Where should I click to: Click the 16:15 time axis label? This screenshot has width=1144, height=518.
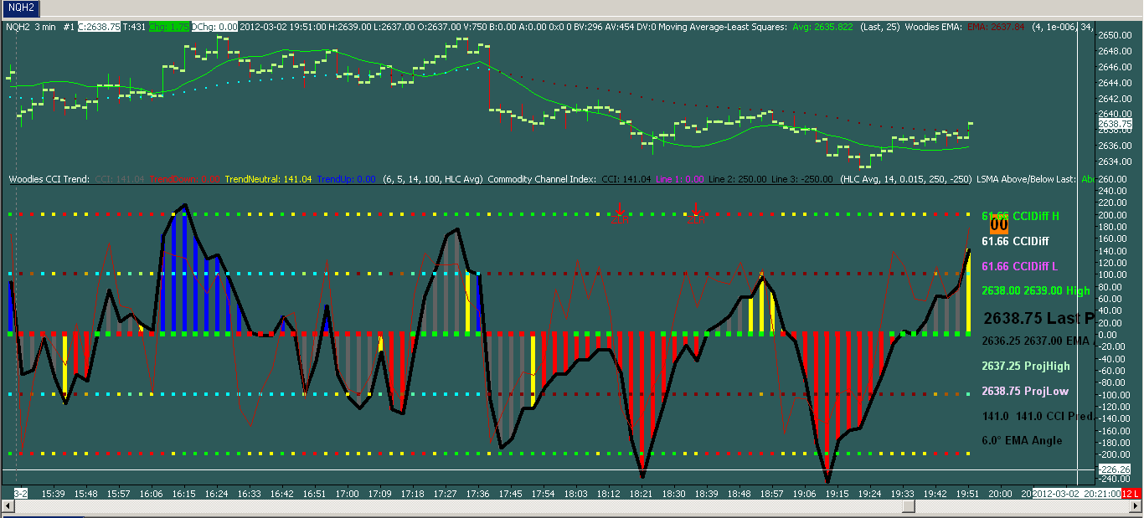click(184, 495)
